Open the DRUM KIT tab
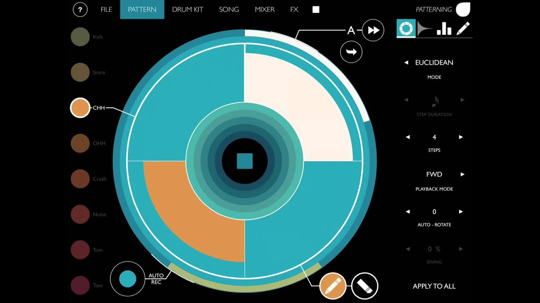The width and height of the screenshot is (540, 303). click(x=188, y=9)
